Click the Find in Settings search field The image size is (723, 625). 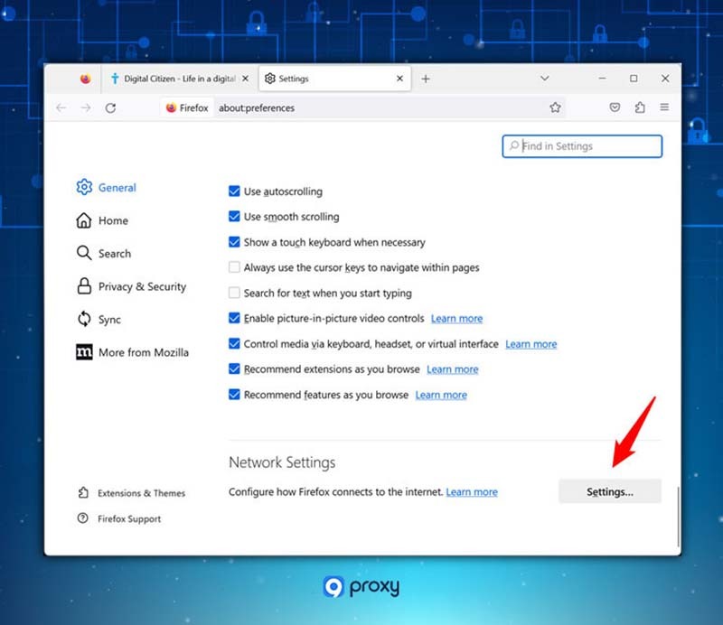582,145
